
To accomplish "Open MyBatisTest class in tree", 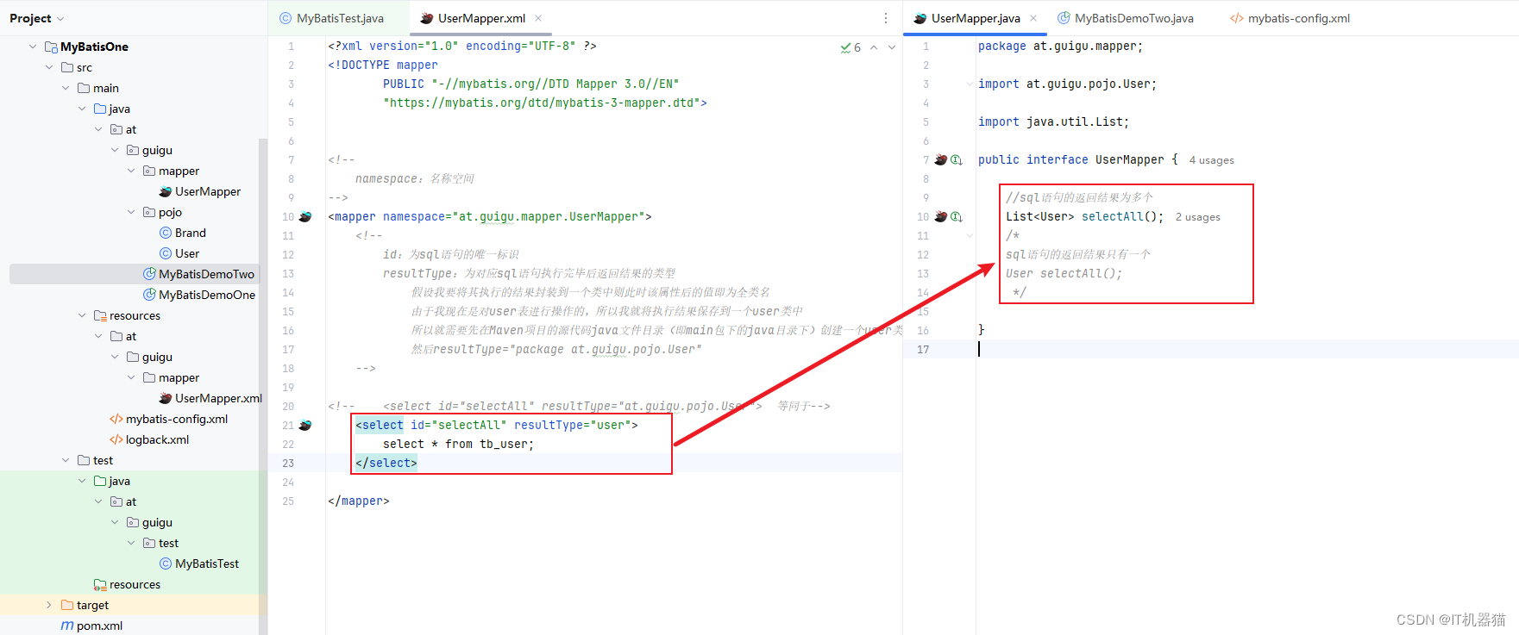I will tap(198, 563).
